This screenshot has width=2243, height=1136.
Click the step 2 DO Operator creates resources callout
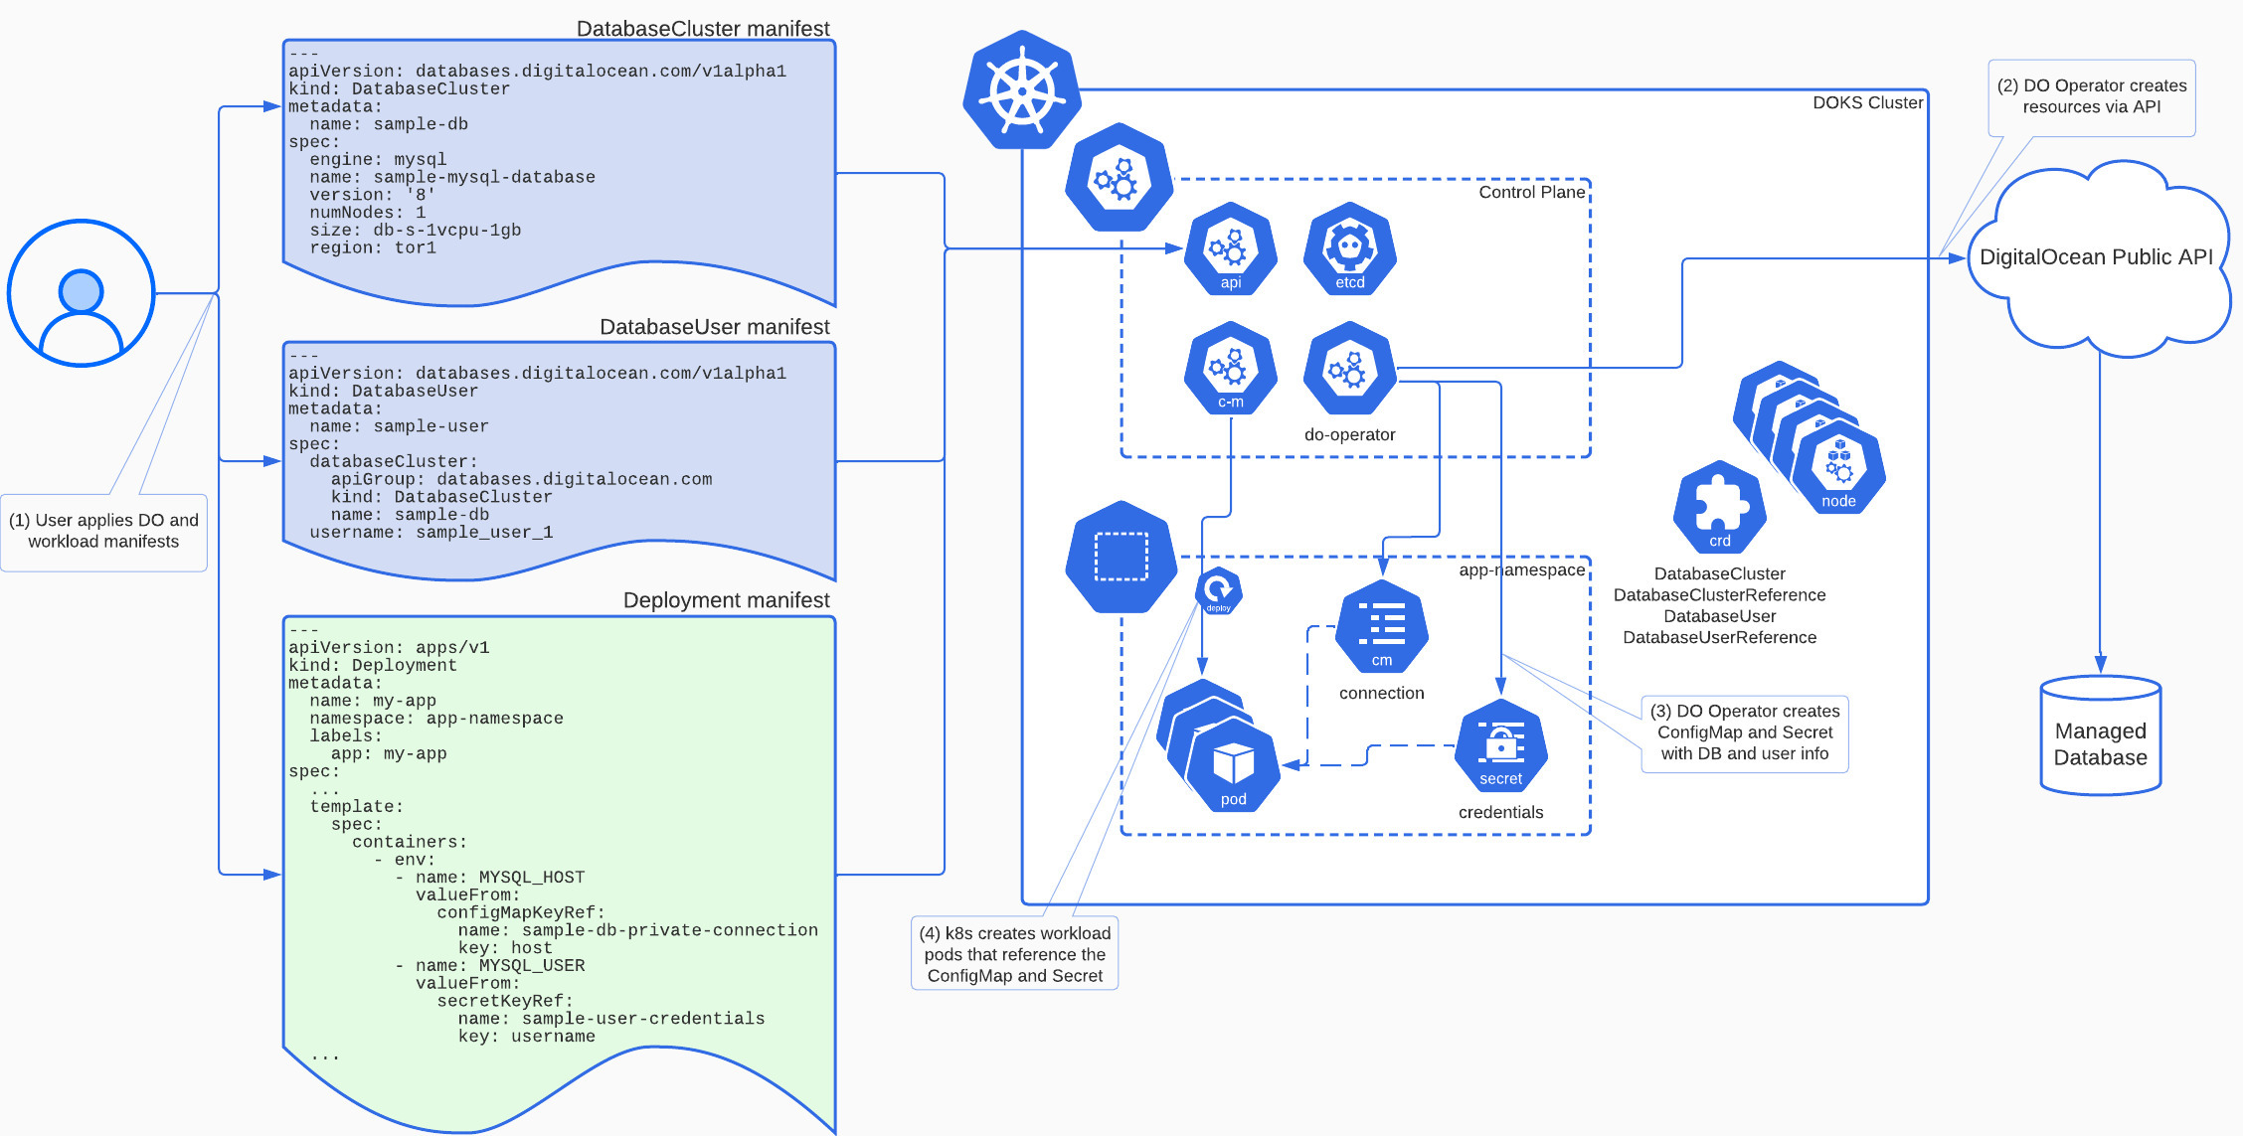click(x=2092, y=97)
